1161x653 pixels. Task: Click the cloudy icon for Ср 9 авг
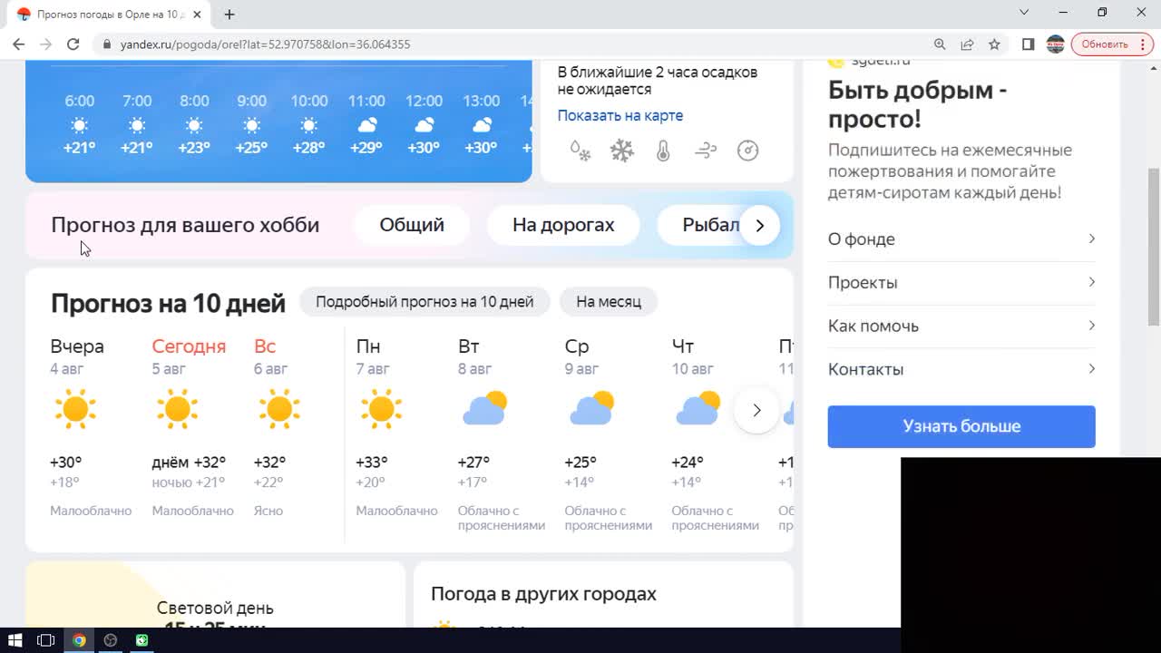[591, 409]
